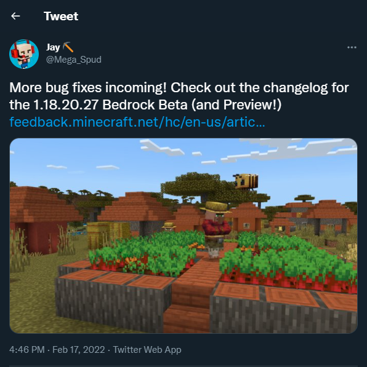Image resolution: width=367 pixels, height=367 pixels.
Task: Click the hay bale stack in picture
Action: pyautogui.click(x=107, y=235)
